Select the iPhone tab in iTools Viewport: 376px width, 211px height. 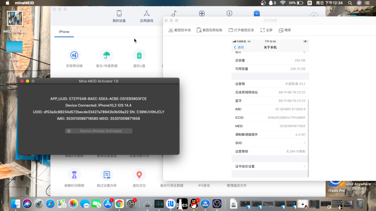tap(64, 32)
